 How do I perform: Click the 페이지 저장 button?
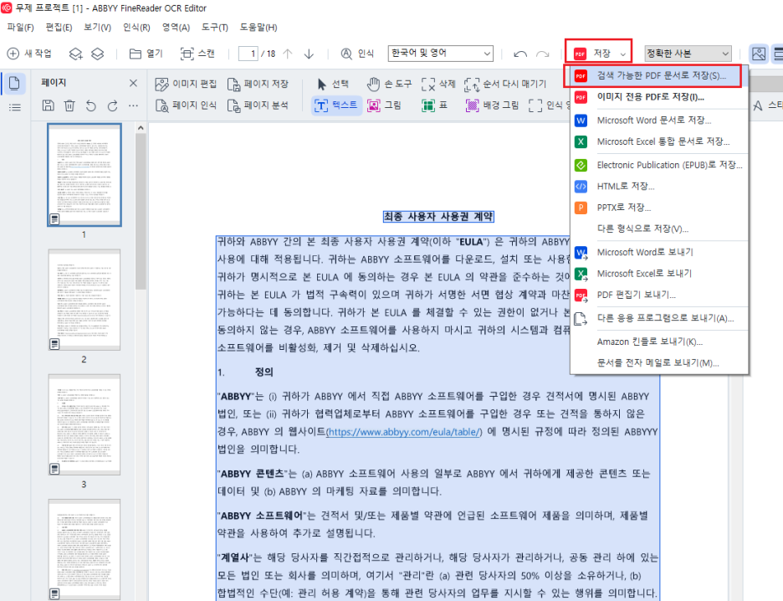pos(258,84)
